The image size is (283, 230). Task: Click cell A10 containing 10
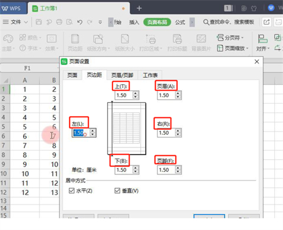point(25,174)
